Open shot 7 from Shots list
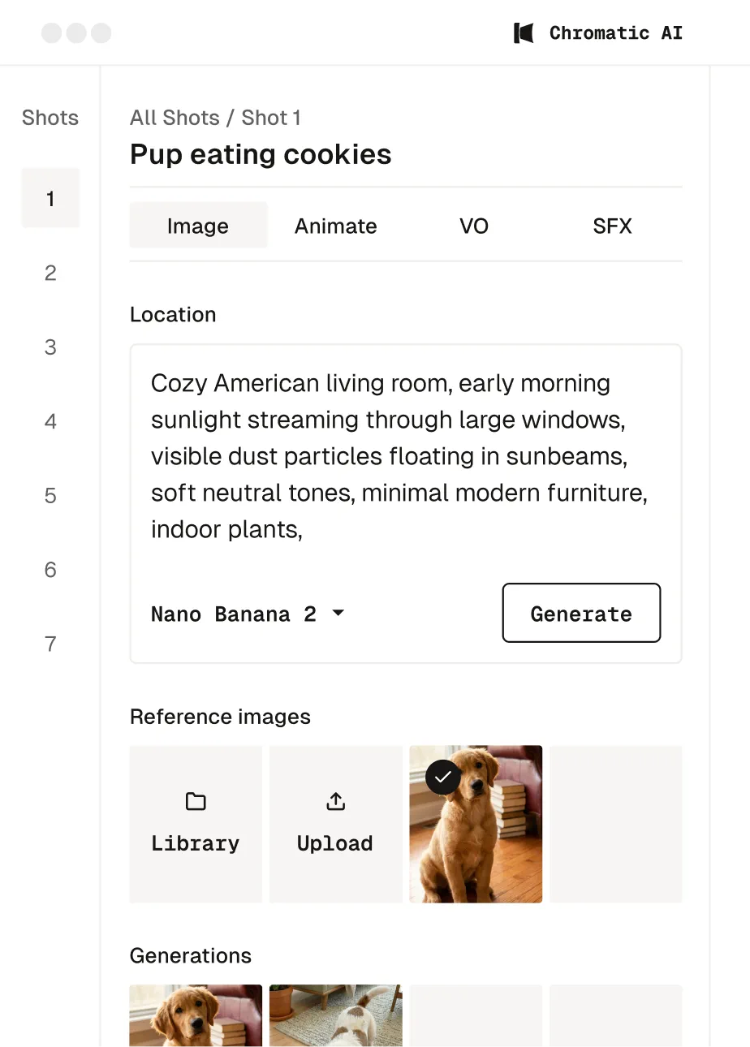This screenshot has height=1047, width=750. [50, 644]
